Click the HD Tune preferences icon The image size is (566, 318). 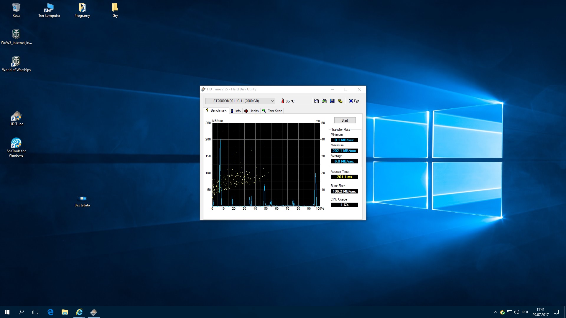click(340, 101)
